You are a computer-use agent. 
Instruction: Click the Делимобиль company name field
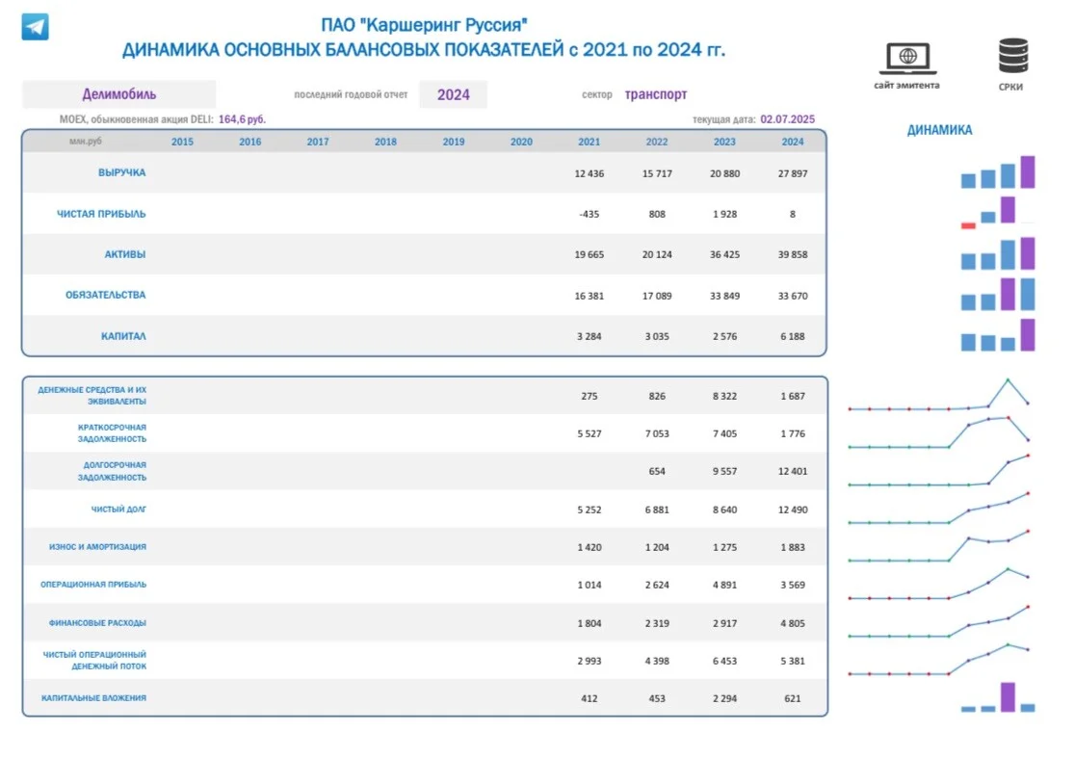[118, 94]
